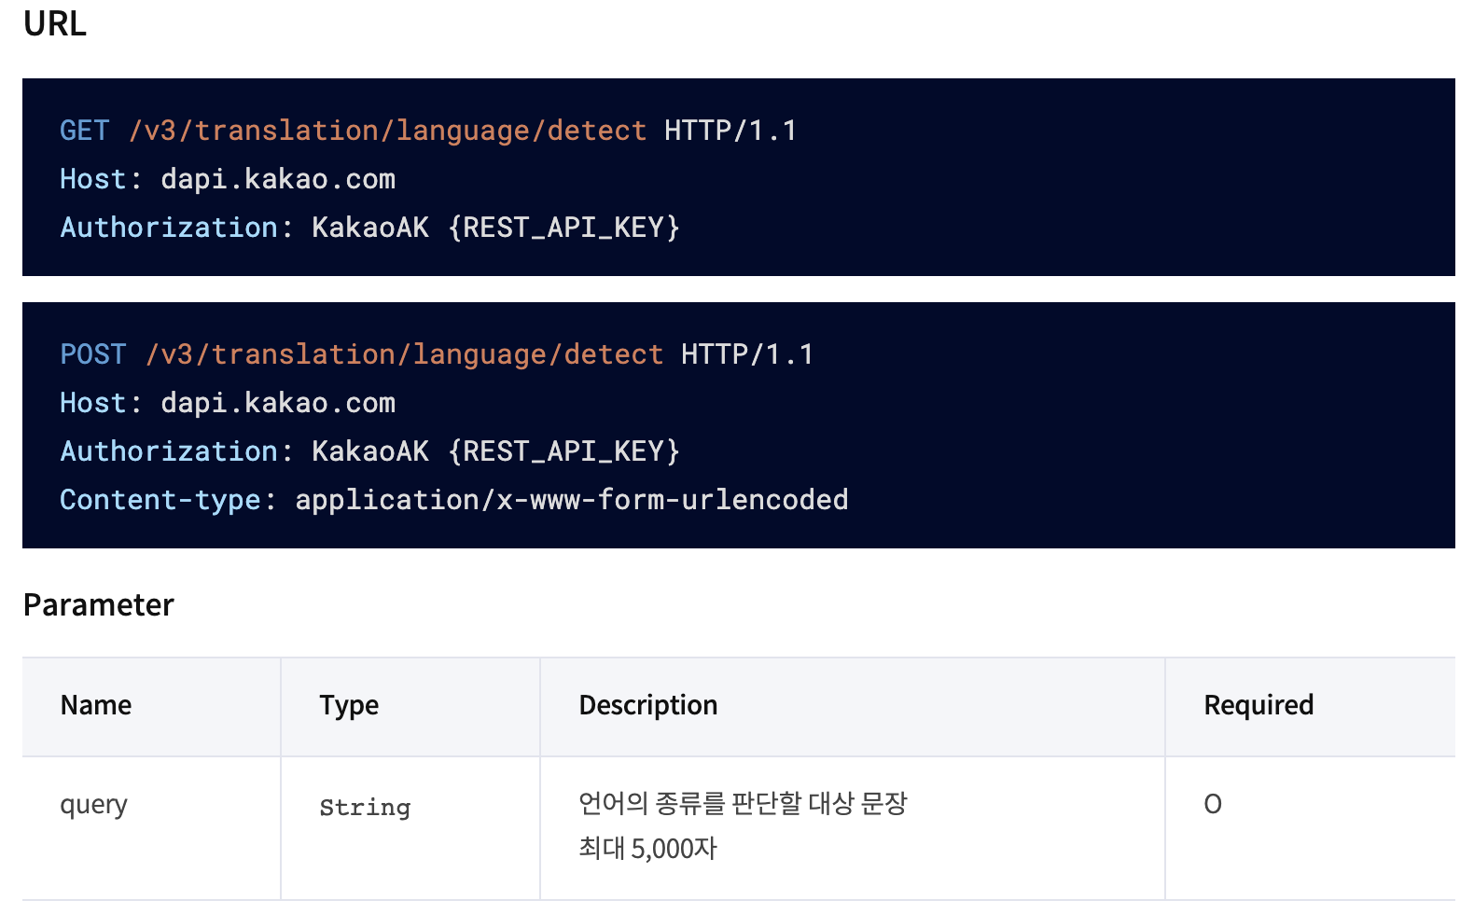Image resolution: width=1474 pixels, height=914 pixels.
Task: Click {REST_API_KEY} in the GET code block
Action: point(563,228)
